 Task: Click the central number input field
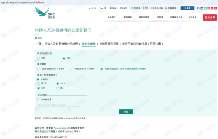(59, 105)
